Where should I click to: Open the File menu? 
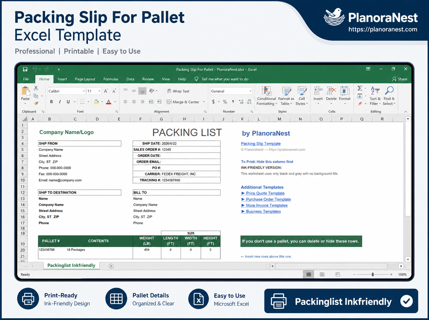click(x=26, y=79)
